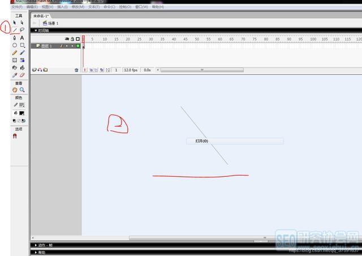
Task: Select the Ink Bottle tool
Action: pyautogui.click(x=15, y=68)
